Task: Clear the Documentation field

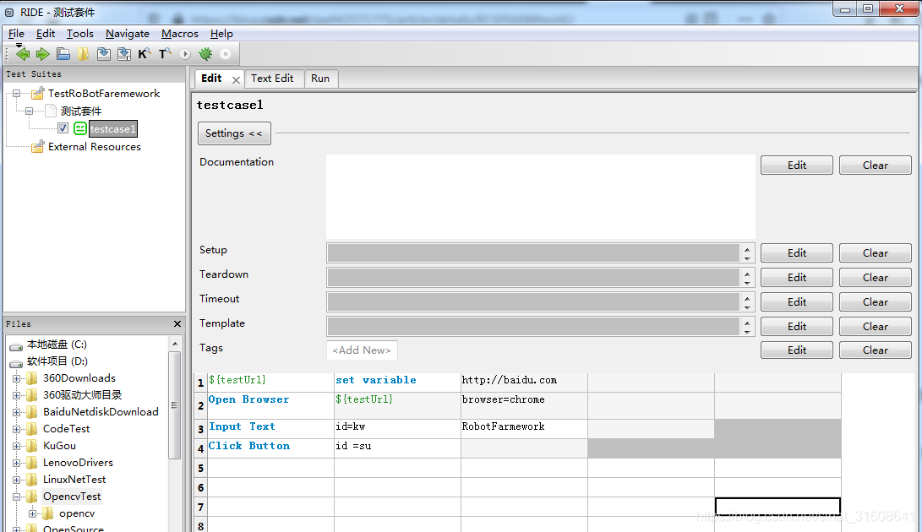Action: [x=875, y=166]
